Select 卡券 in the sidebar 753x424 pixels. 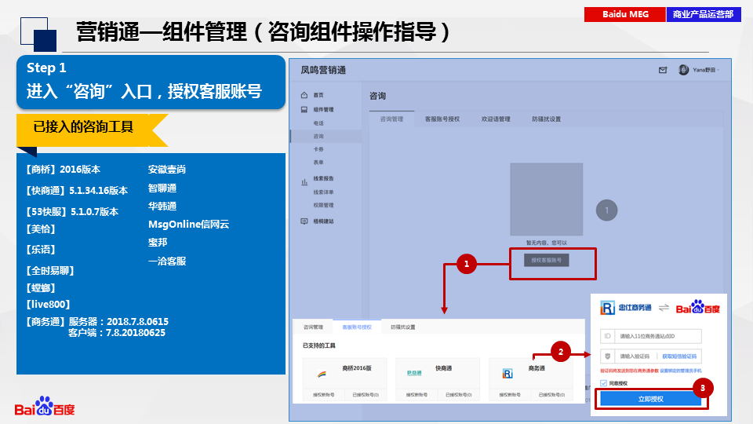(x=318, y=149)
